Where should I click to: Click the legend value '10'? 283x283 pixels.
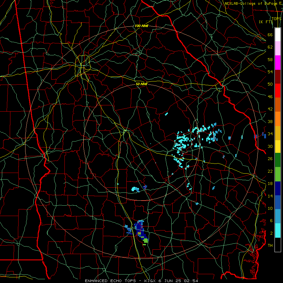(270, 208)
